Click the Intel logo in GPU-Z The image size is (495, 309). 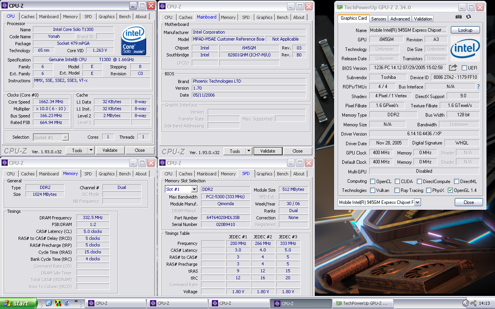click(x=465, y=49)
